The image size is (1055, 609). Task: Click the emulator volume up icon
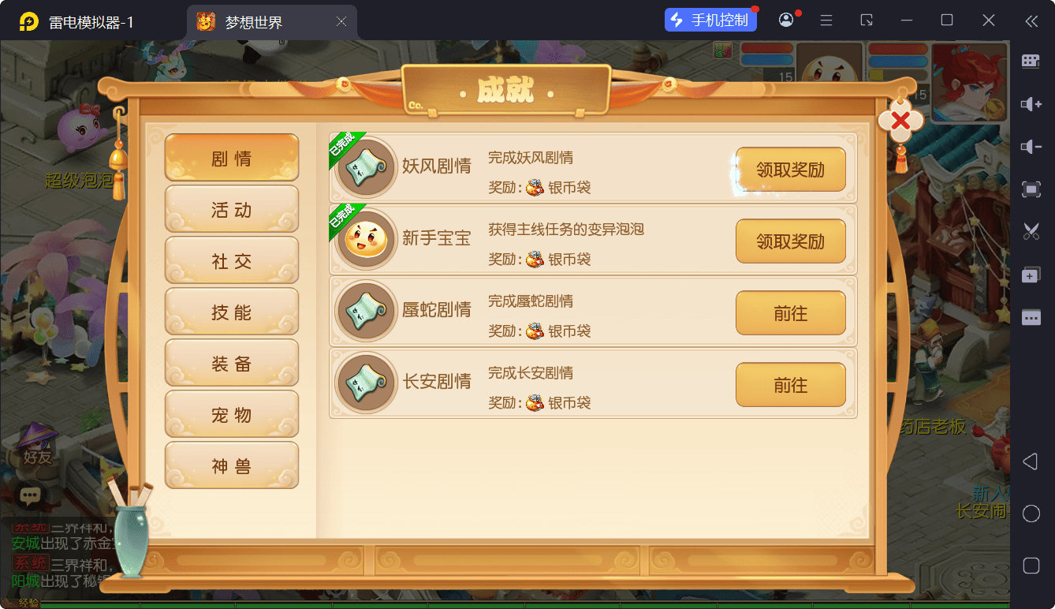click(1031, 104)
